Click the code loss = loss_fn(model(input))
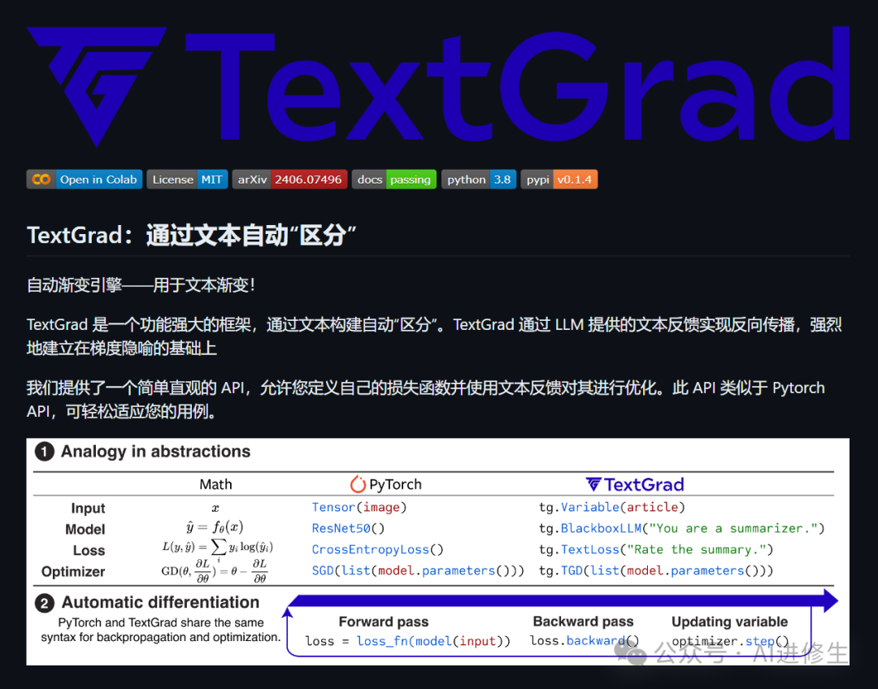Viewport: 878px width, 689px height. (407, 641)
